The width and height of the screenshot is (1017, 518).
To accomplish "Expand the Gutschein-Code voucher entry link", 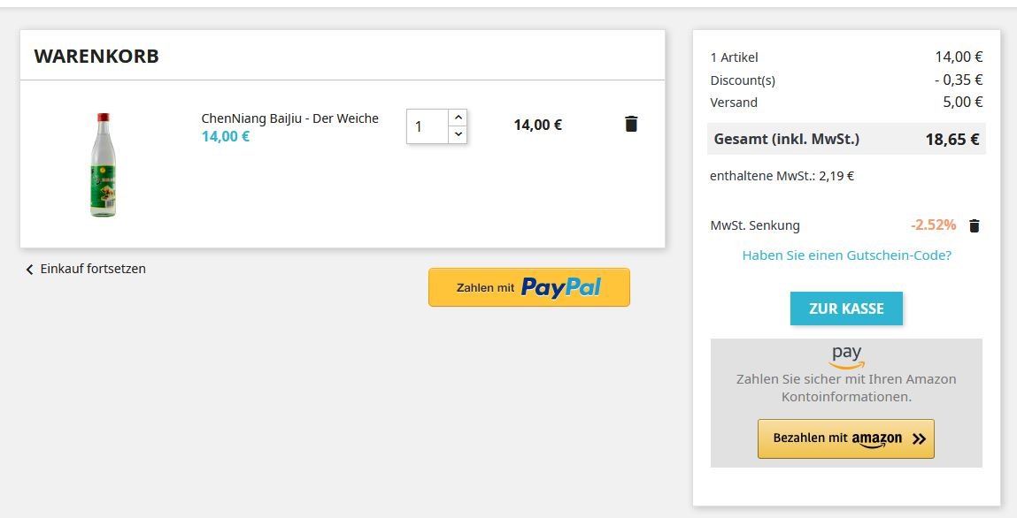I will point(846,255).
